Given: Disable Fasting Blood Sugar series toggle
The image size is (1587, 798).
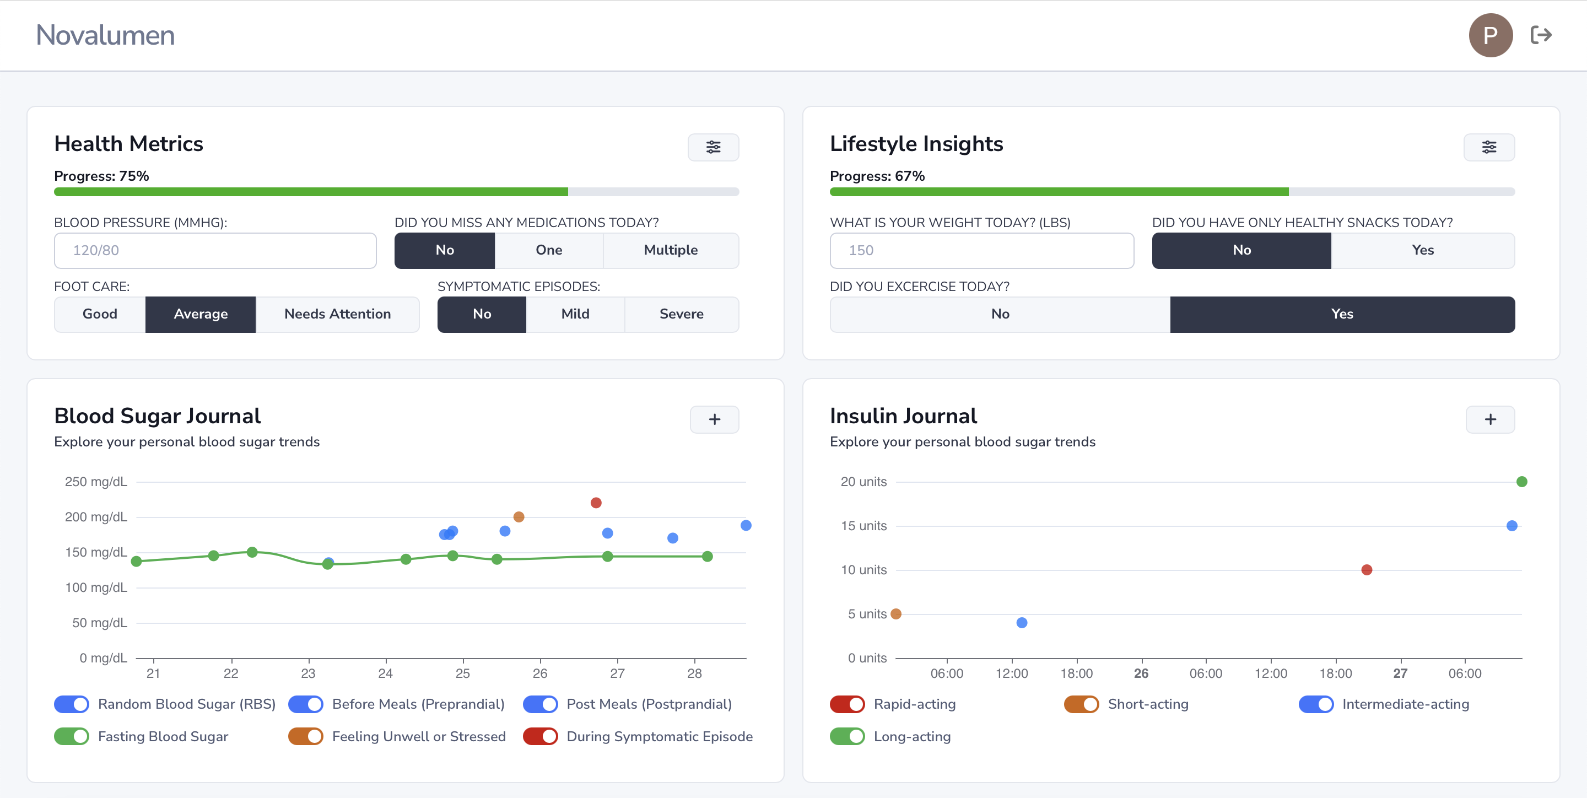Looking at the screenshot, I should pos(72,736).
